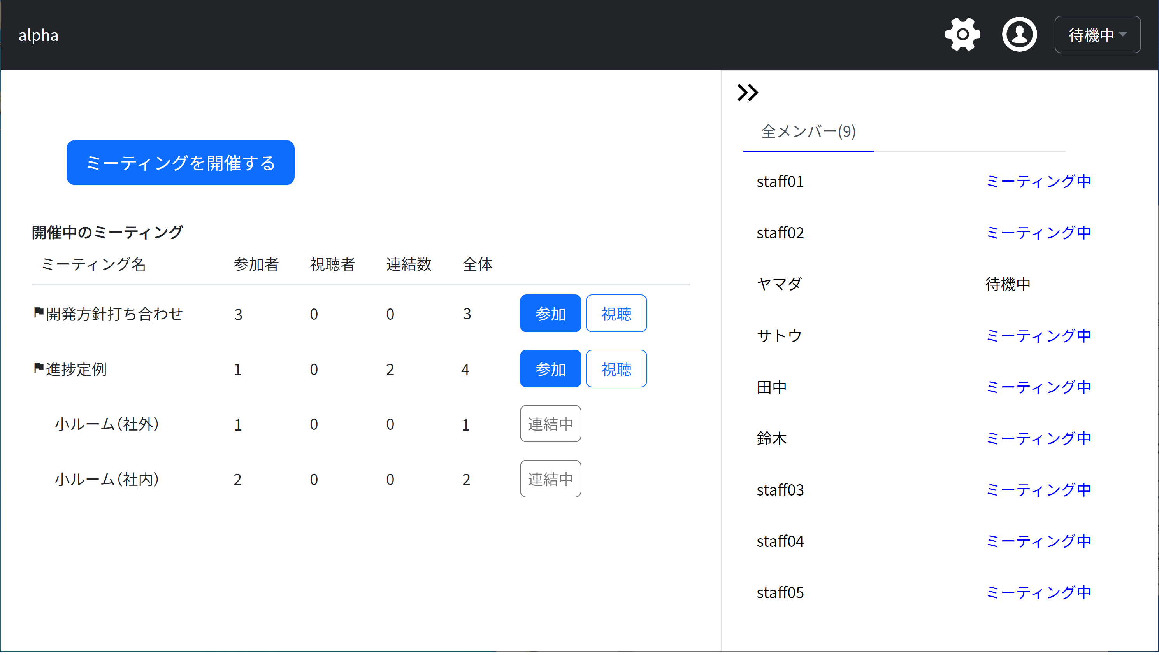1159x655 pixels.
Task: Click the 全体 column header
Action: 477,264
